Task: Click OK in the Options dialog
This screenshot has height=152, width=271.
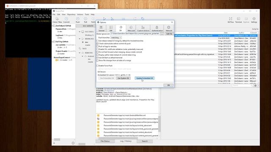Action: pyautogui.click(x=169, y=85)
